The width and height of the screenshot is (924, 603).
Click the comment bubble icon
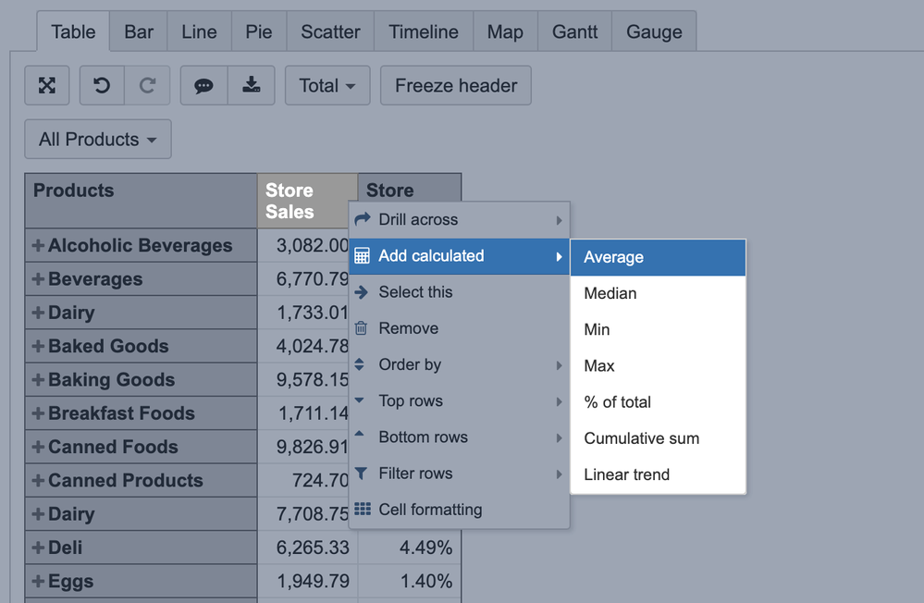coord(203,86)
